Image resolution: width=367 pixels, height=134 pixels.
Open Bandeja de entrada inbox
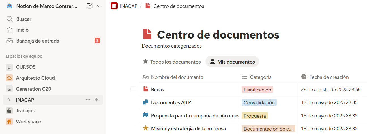[38, 41]
